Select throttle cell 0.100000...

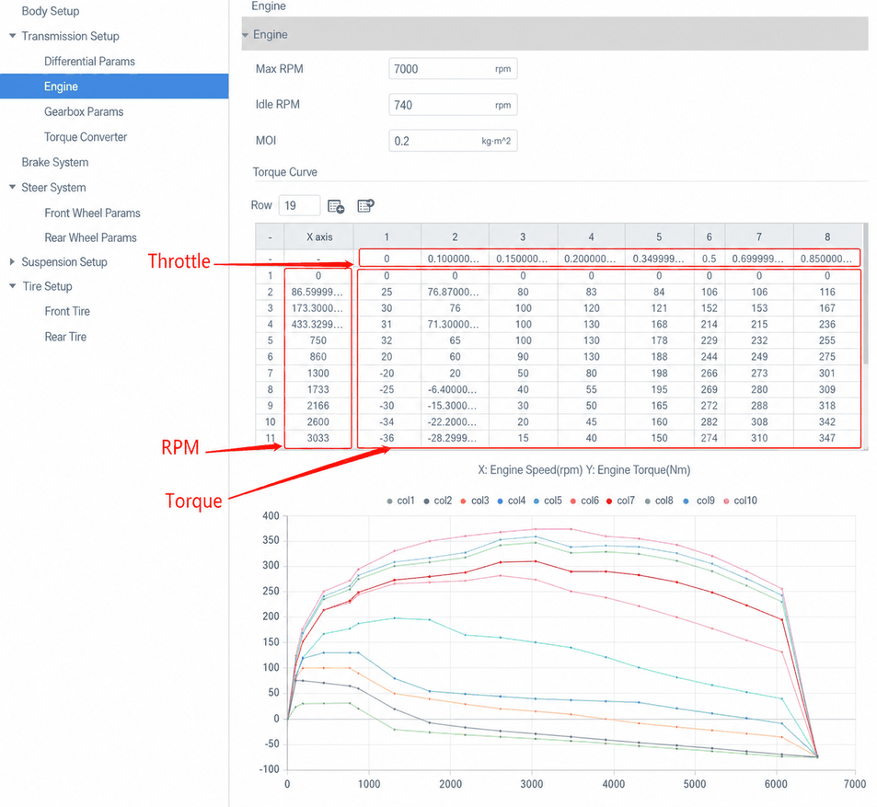(455, 259)
